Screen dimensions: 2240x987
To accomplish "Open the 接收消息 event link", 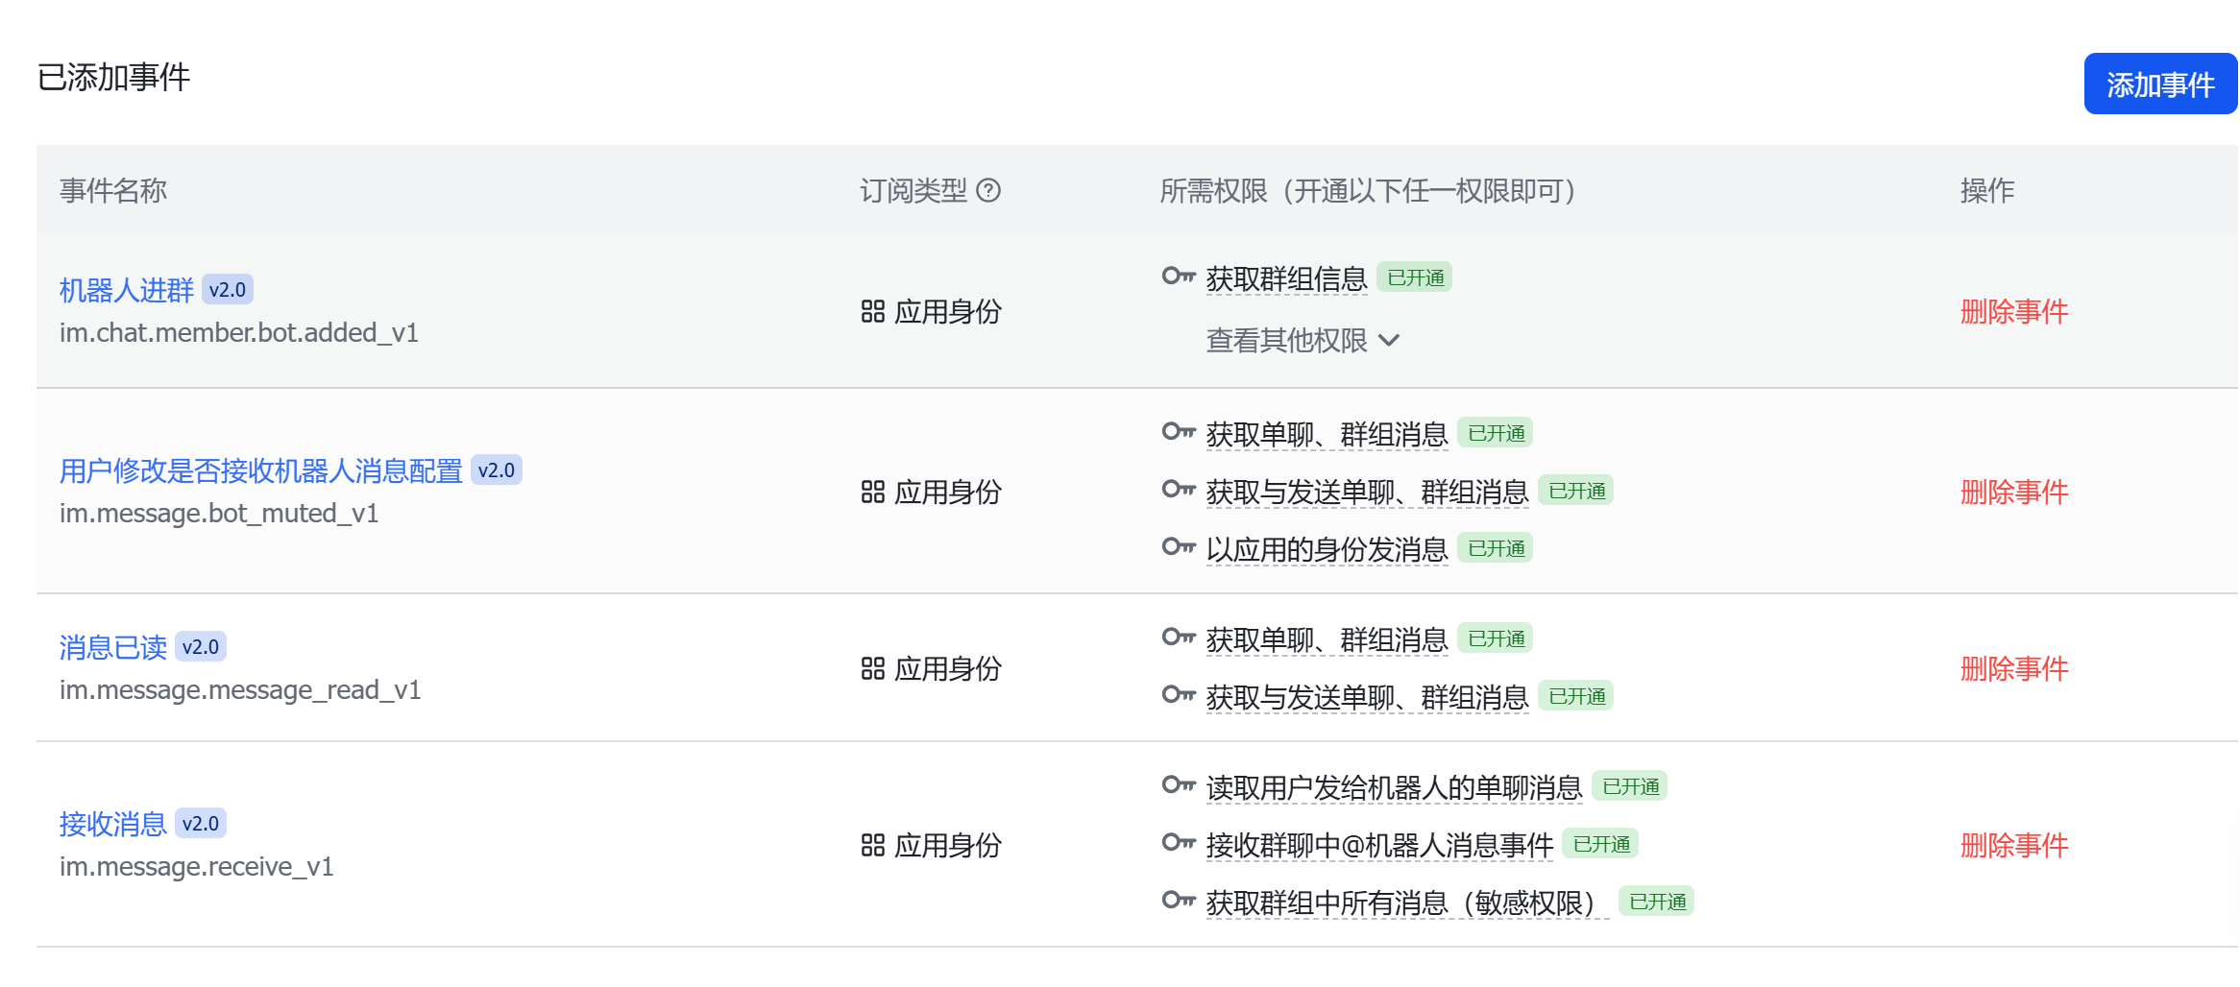I will (x=113, y=824).
